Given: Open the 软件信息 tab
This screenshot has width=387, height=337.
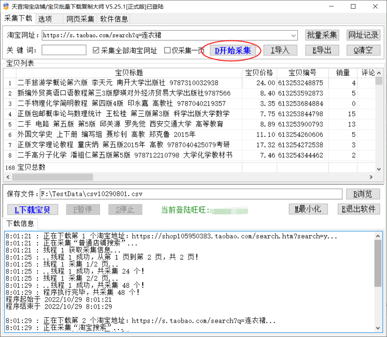Looking at the screenshot, I should pos(114,19).
